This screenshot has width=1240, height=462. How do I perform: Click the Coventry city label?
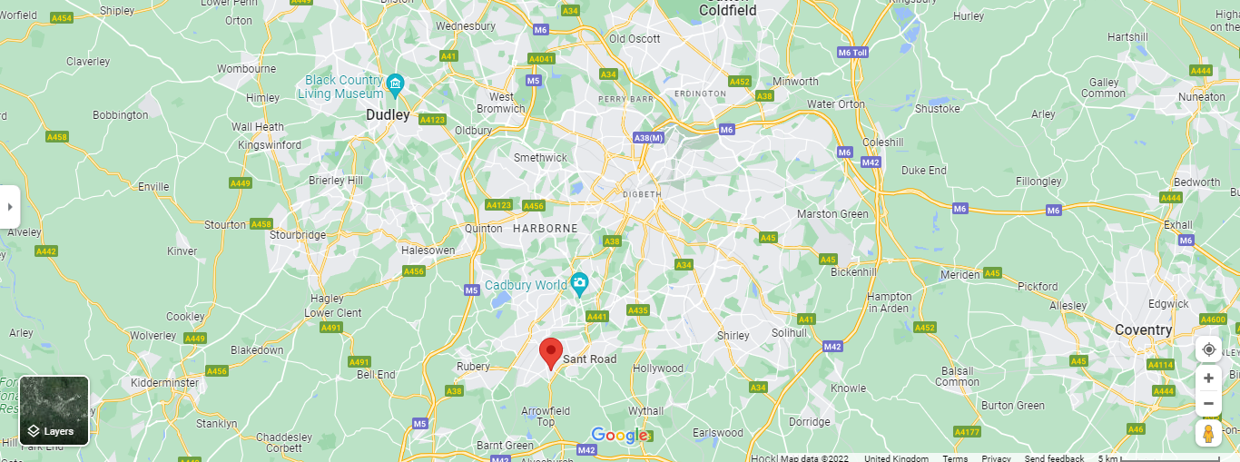pyautogui.click(x=1143, y=329)
